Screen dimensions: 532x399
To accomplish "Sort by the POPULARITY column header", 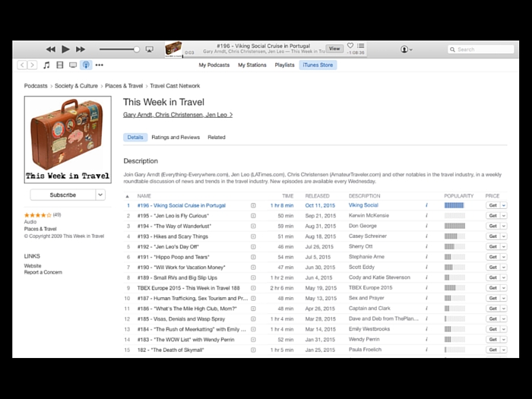I will [459, 196].
